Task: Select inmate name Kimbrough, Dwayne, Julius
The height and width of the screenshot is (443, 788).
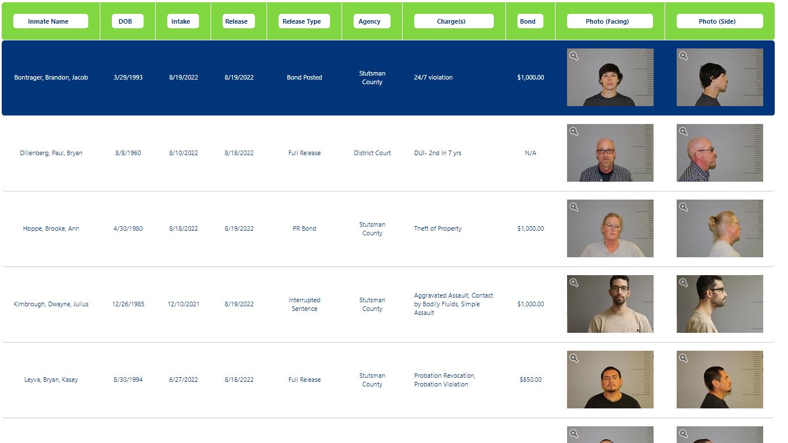Action: coord(51,304)
